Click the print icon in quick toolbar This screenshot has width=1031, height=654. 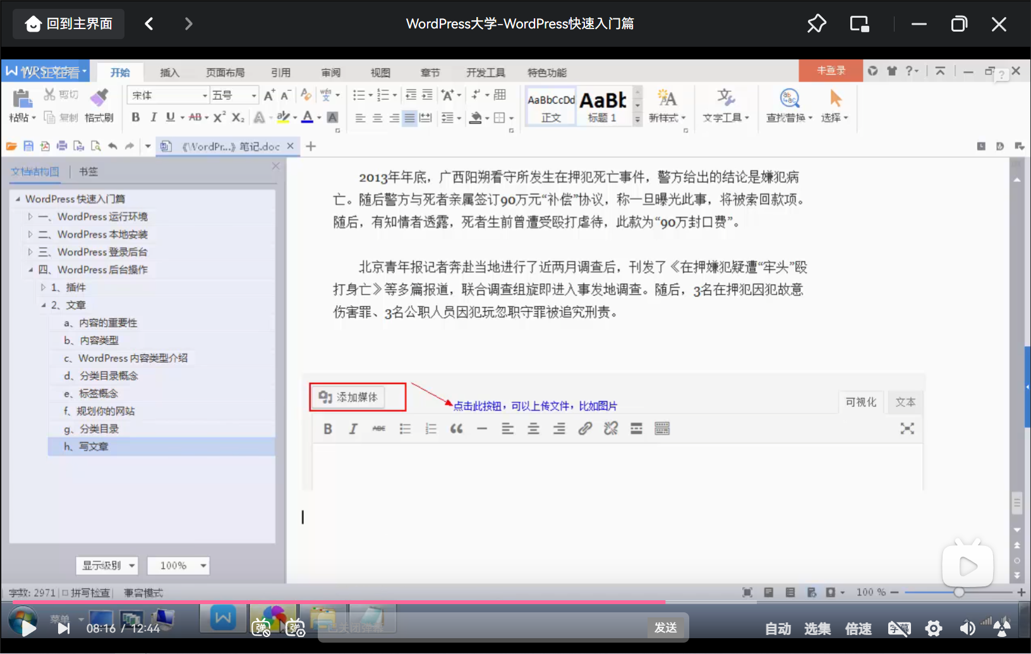tap(62, 146)
